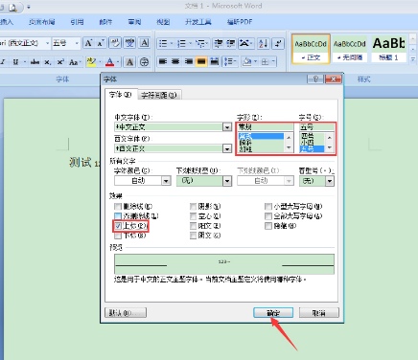418x360 pixels.
Task: Open the Phonetic Guide tool
Action: click(x=129, y=43)
